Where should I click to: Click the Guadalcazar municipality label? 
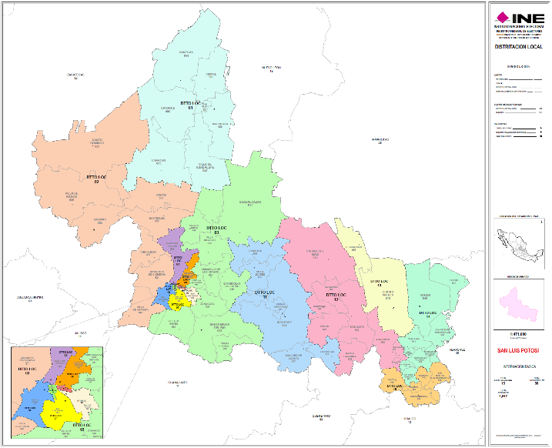pyautogui.click(x=251, y=203)
